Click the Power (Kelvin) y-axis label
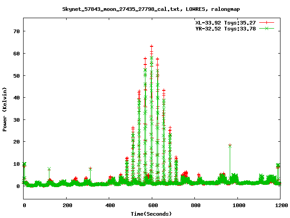Screen dimensions: 290x218 click(x=5, y=109)
